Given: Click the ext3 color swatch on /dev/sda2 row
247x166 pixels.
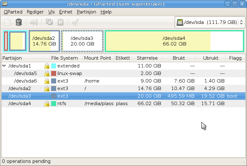Looking at the screenshot, I should [54, 88].
